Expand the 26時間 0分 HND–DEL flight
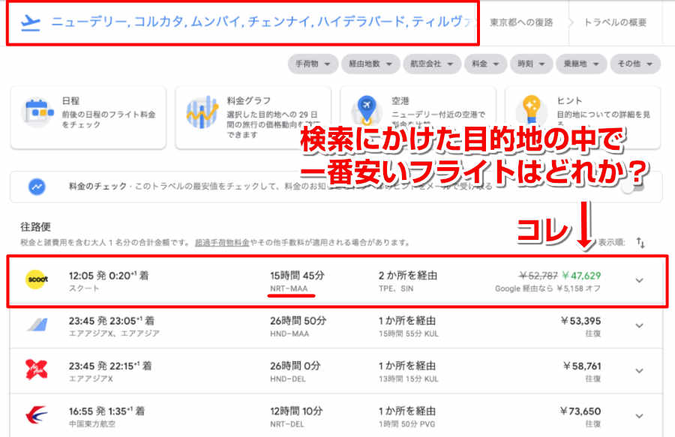 [639, 371]
